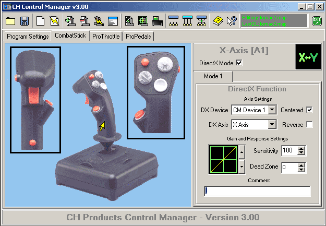The image size is (326, 226).
Task: Open the blue-titled window editor icon
Action: point(113,21)
